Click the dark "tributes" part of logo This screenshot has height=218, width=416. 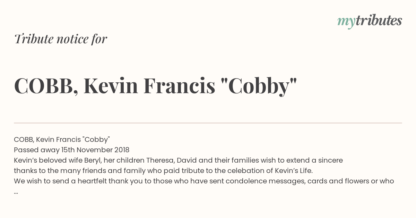[379, 20]
